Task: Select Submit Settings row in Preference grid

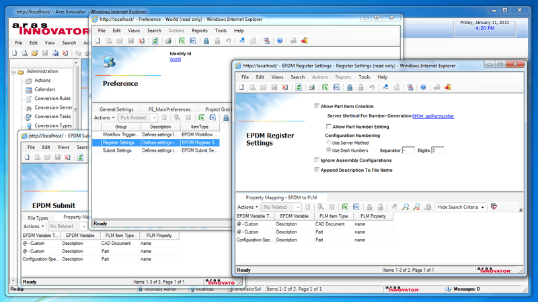Action: tap(156, 150)
